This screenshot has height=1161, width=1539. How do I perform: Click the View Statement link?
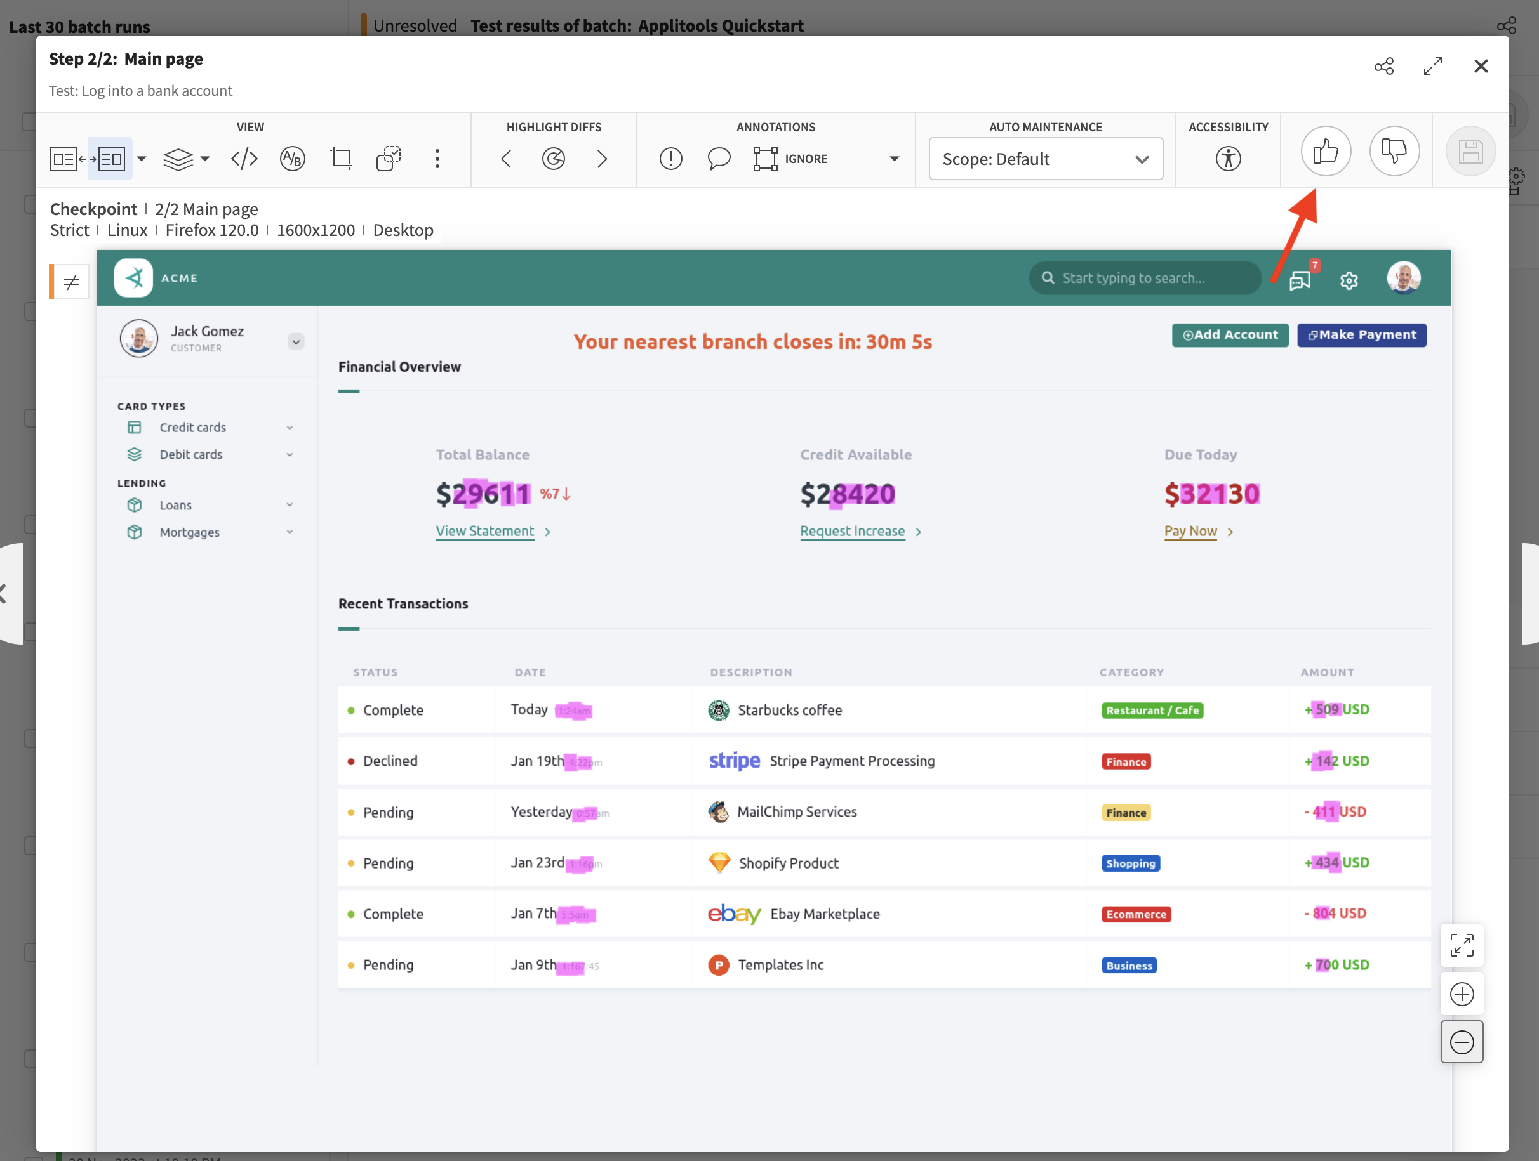pos(484,530)
